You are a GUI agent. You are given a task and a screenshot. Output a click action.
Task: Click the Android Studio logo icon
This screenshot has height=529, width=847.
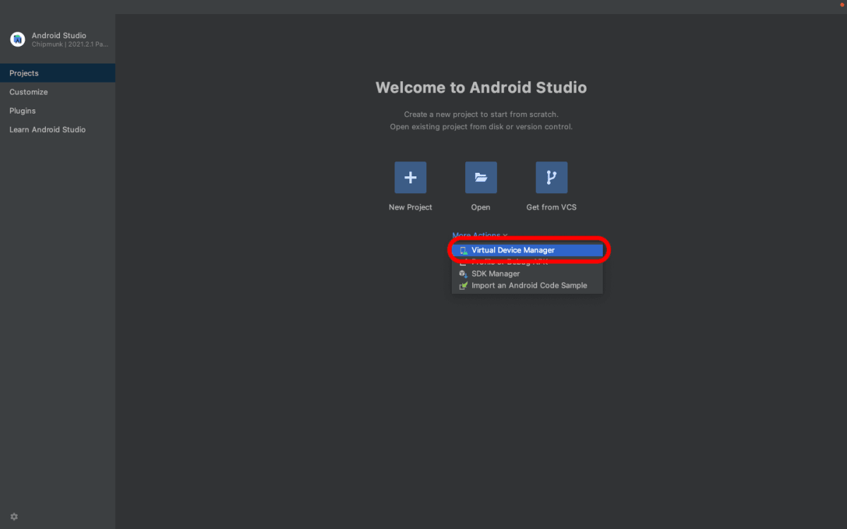tap(18, 39)
